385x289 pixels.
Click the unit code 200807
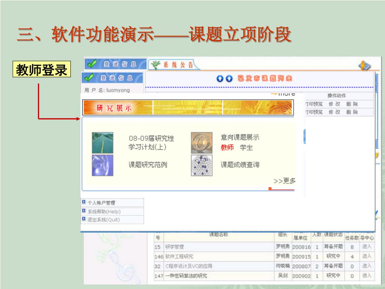coord(301,266)
